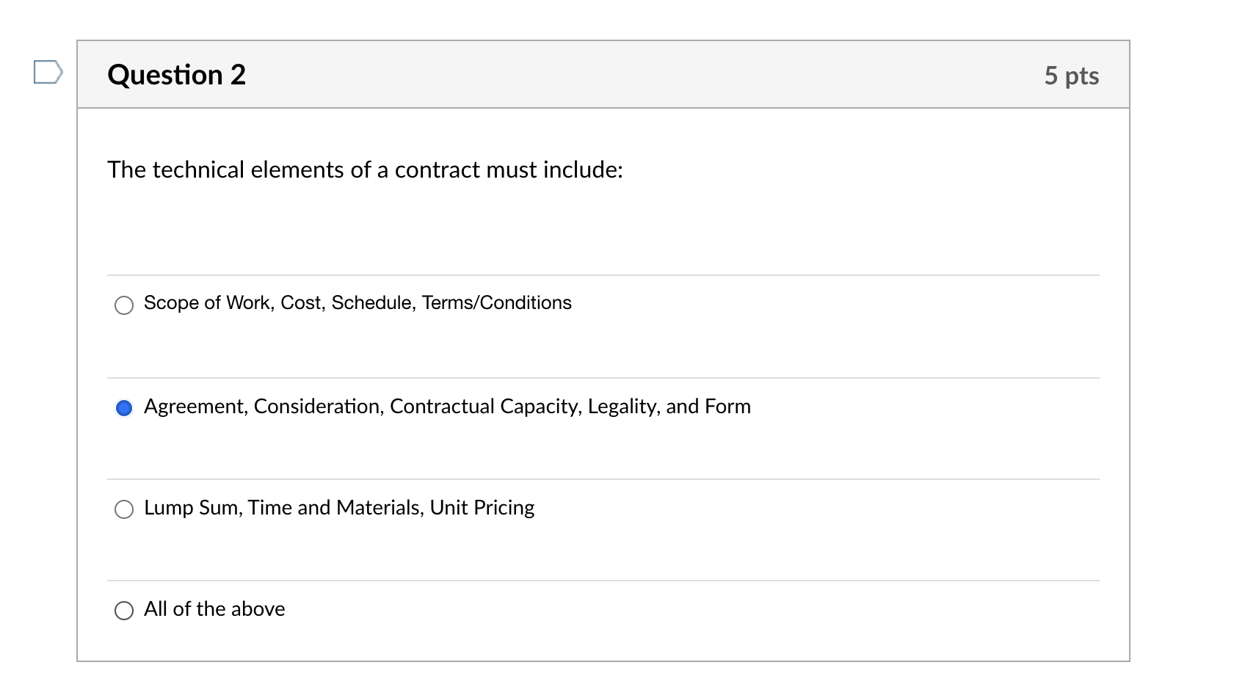The image size is (1245, 687).
Task: Choose the 'Lump Sum, Time and Materials, Unit Pricing' answer
Action: 124,507
